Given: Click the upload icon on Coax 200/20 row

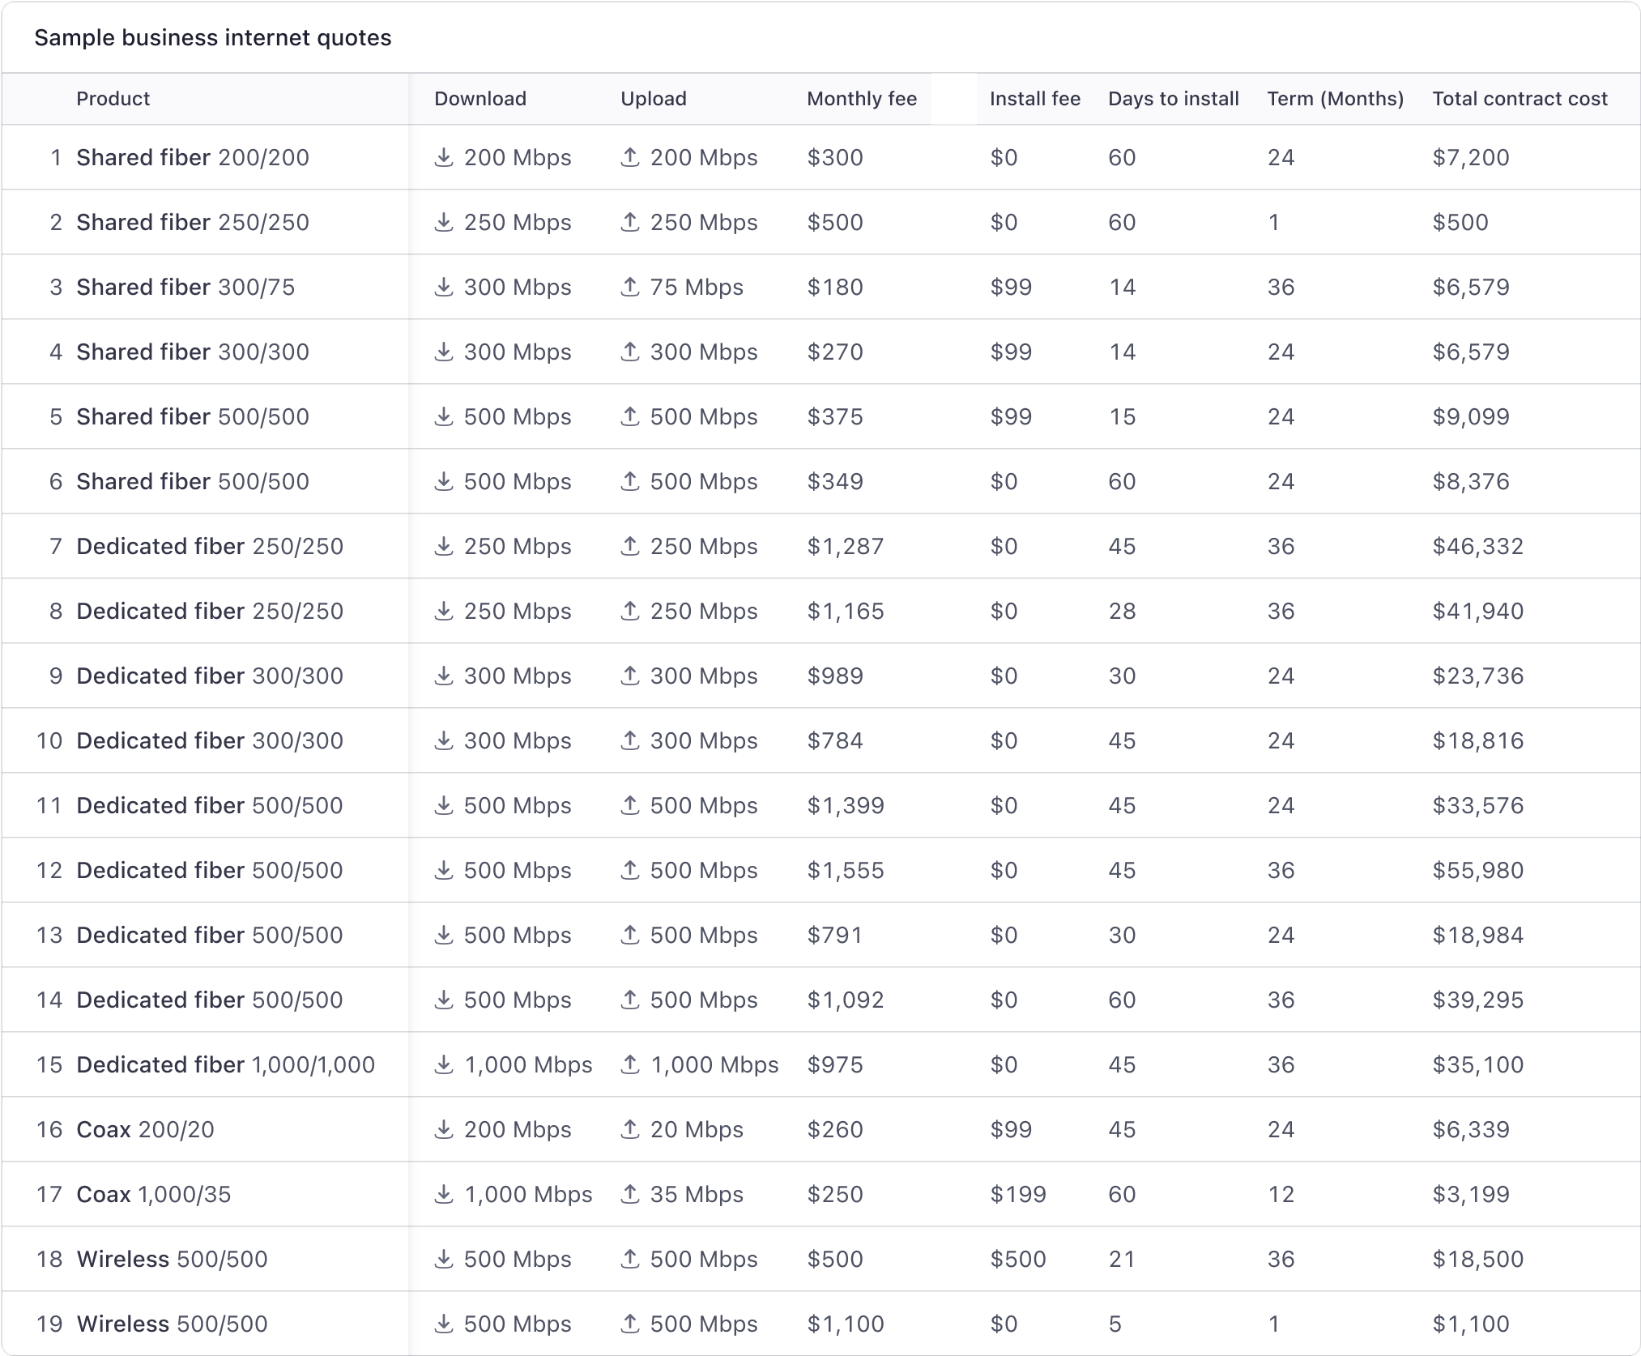Looking at the screenshot, I should [631, 1129].
